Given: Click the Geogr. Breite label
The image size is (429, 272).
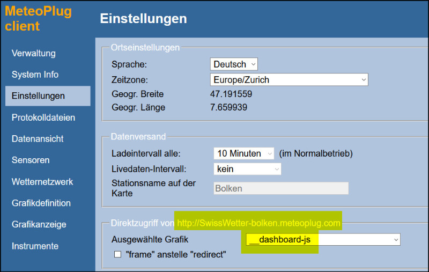Looking at the screenshot, I should [138, 94].
